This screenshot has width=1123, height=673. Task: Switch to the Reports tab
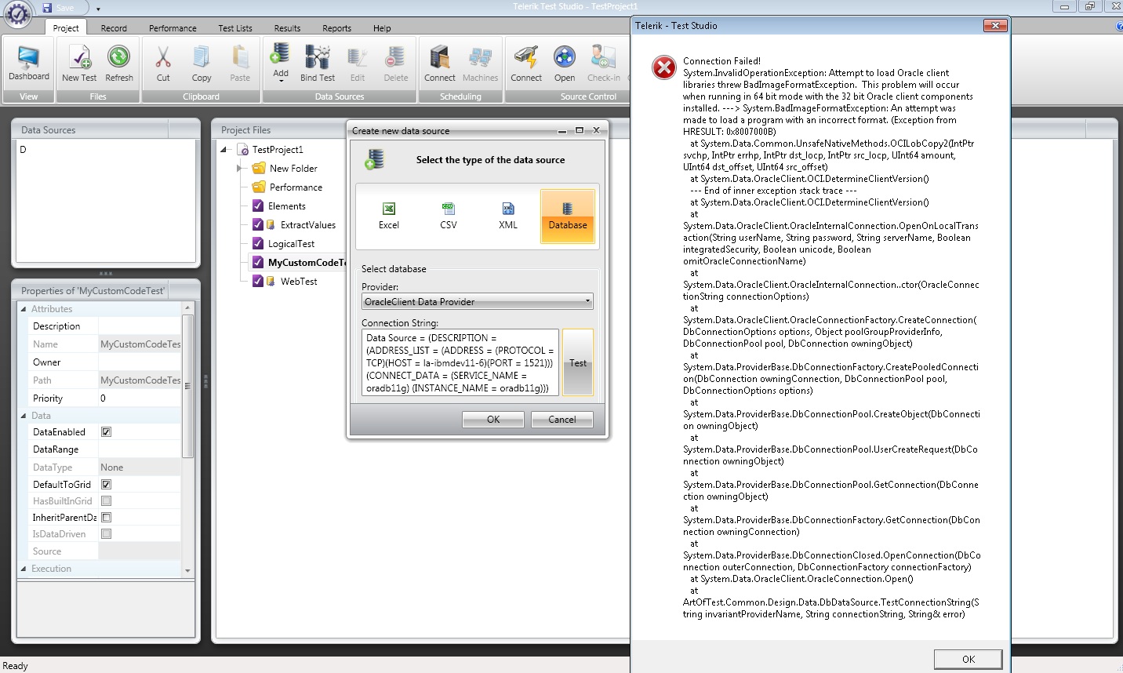point(336,28)
